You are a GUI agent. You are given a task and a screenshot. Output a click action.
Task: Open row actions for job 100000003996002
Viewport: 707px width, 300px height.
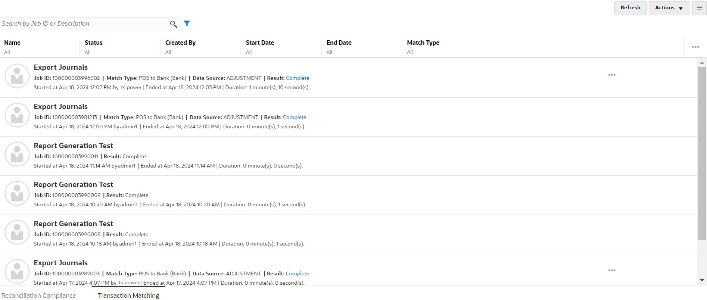point(611,75)
